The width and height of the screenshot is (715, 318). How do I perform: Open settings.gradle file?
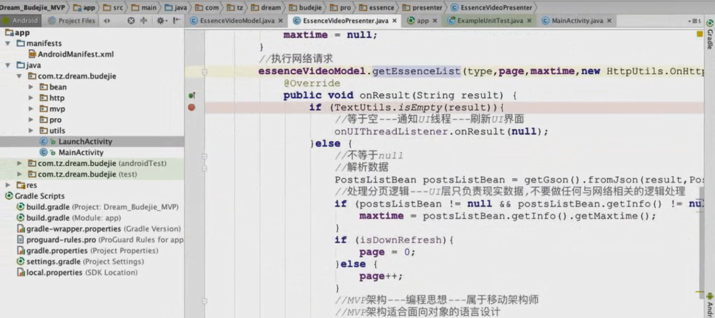(x=80, y=261)
